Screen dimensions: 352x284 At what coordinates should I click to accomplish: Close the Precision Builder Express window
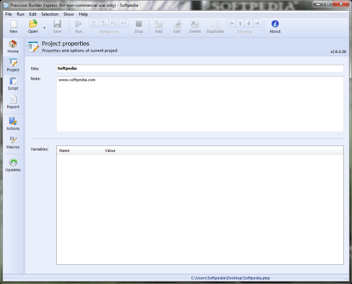[341, 4]
